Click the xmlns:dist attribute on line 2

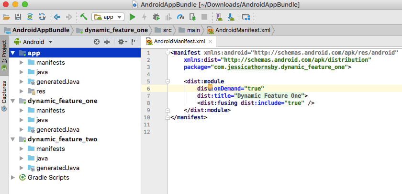click(278, 60)
